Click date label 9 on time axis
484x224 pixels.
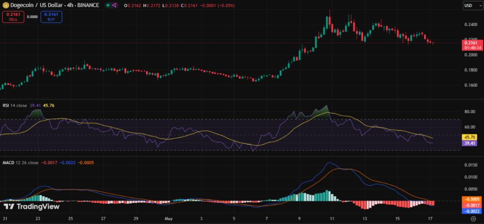(300, 218)
